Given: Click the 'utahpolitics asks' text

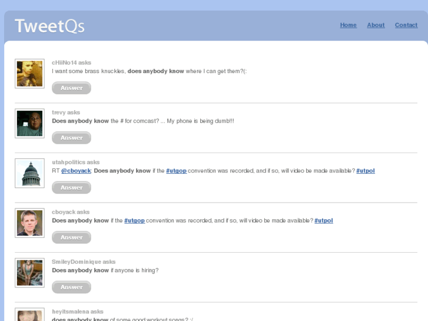Looking at the screenshot, I should point(76,163).
